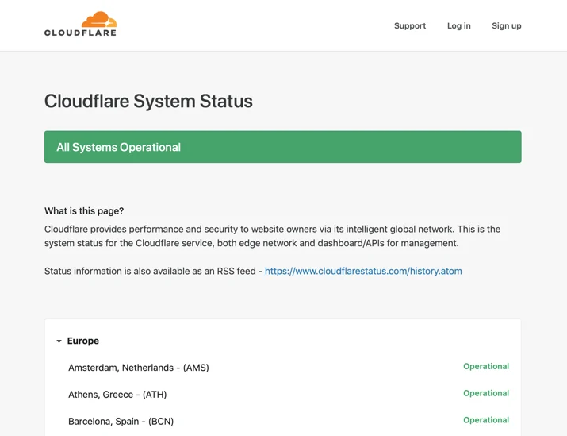
Task: Click Operational status for Amsterdam
Action: 486,366
